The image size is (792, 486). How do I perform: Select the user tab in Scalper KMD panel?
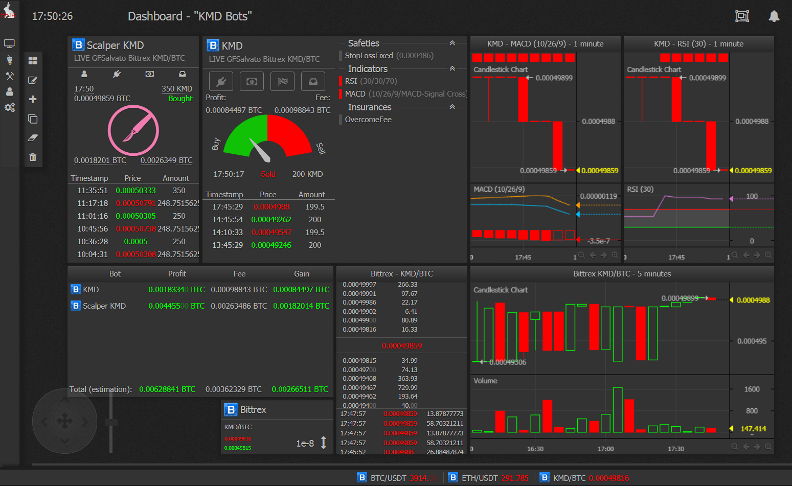(x=84, y=74)
